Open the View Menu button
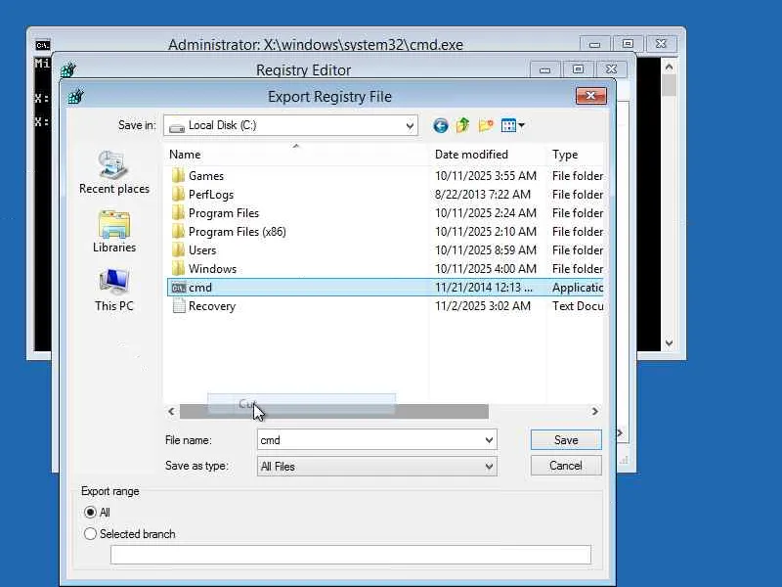 [x=512, y=125]
